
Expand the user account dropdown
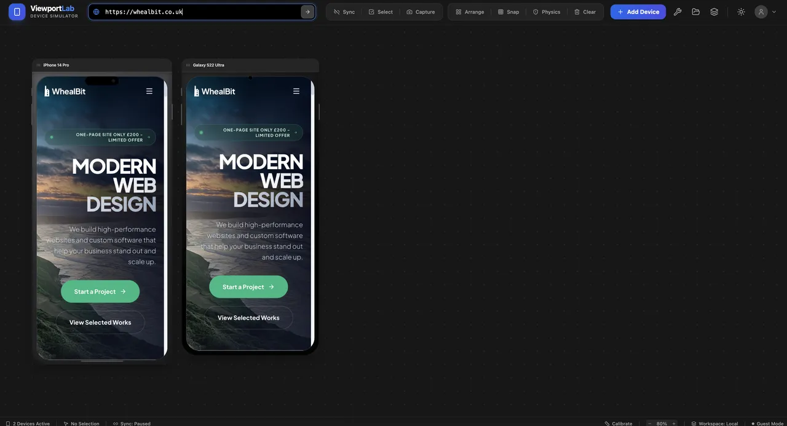coord(765,12)
